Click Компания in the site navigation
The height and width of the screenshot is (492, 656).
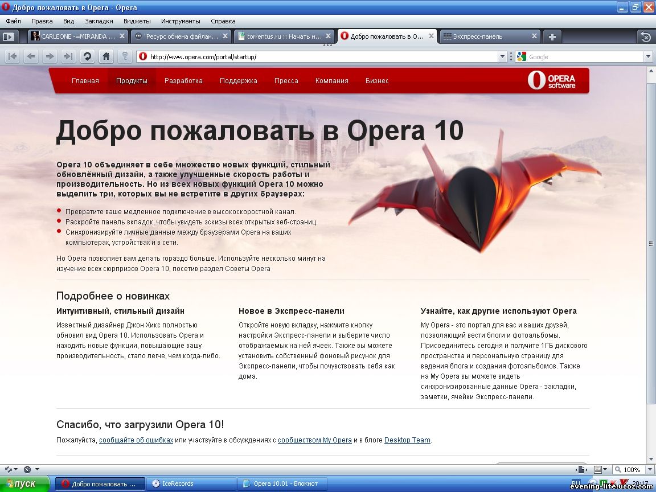[332, 81]
